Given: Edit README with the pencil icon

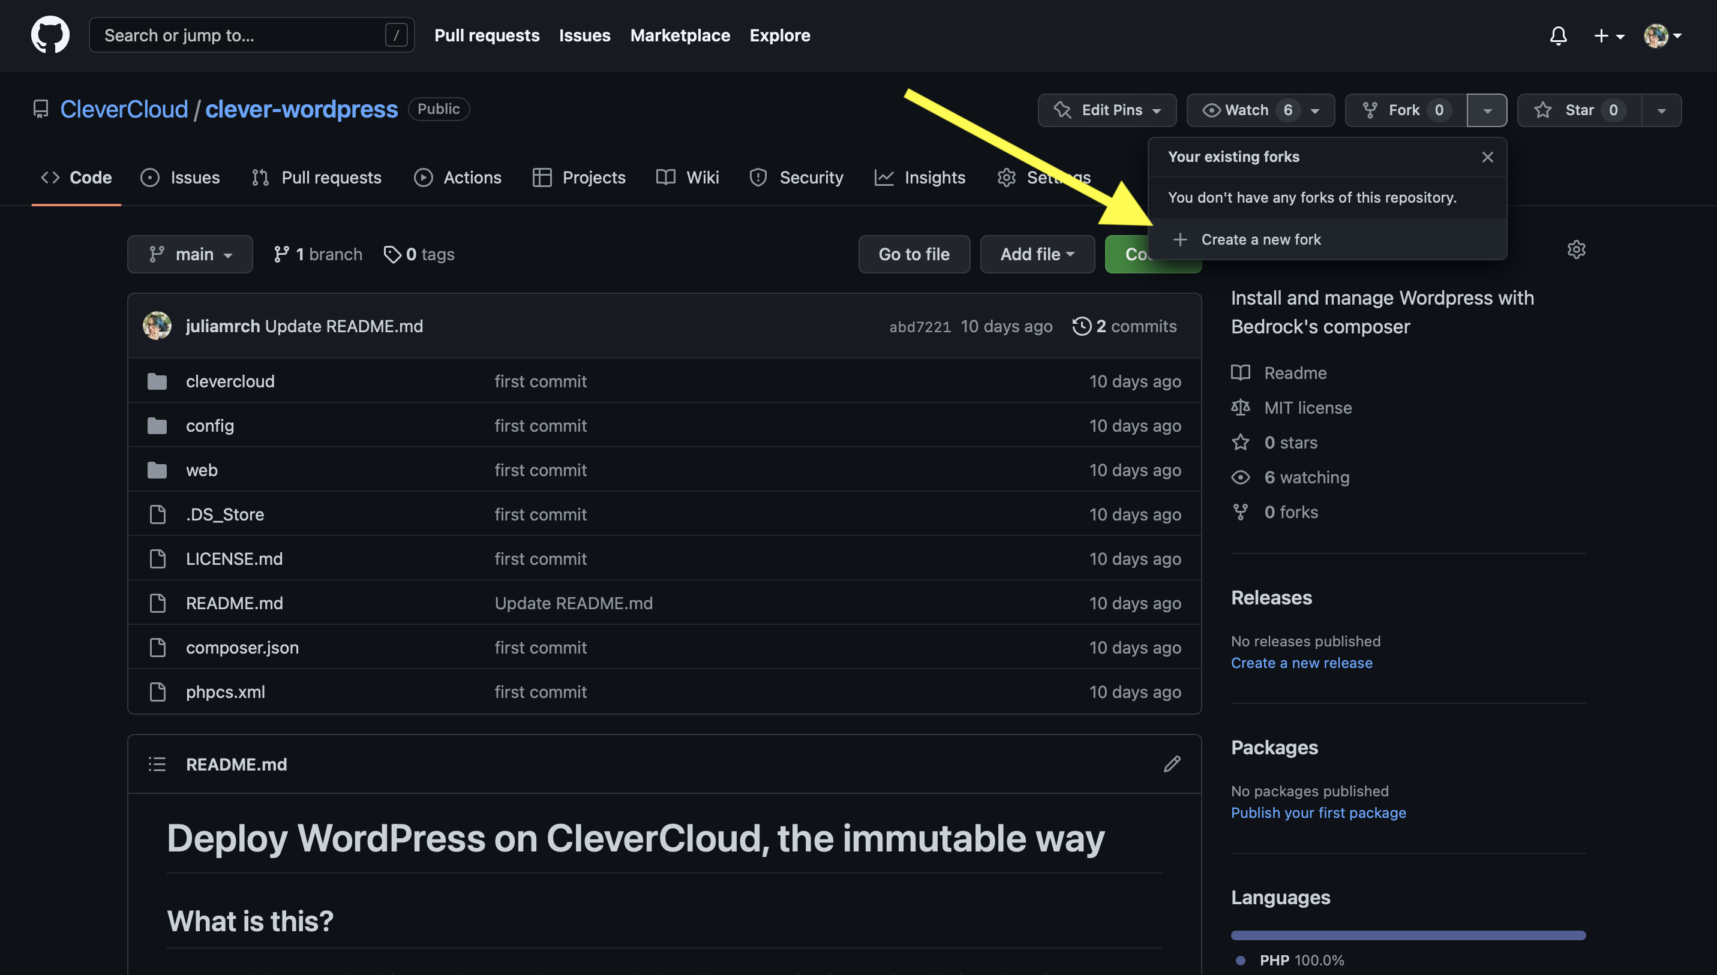Looking at the screenshot, I should tap(1172, 764).
